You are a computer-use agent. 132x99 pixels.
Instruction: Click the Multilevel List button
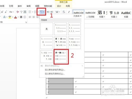click(42, 12)
